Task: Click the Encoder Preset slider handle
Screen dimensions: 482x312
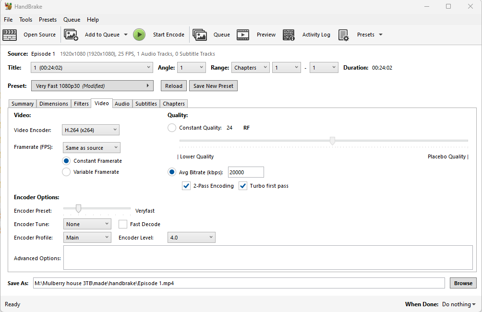Action: pyautogui.click(x=78, y=209)
